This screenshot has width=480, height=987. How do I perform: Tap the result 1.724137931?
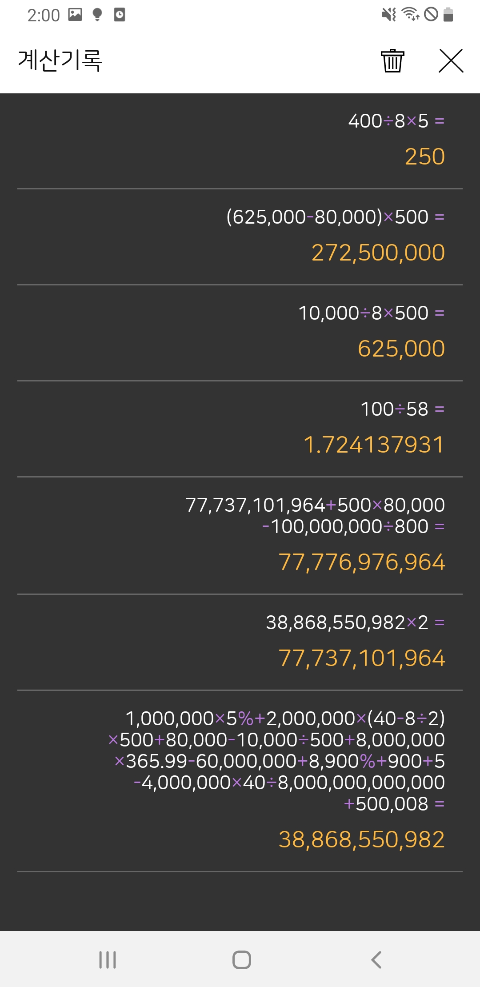point(373,445)
